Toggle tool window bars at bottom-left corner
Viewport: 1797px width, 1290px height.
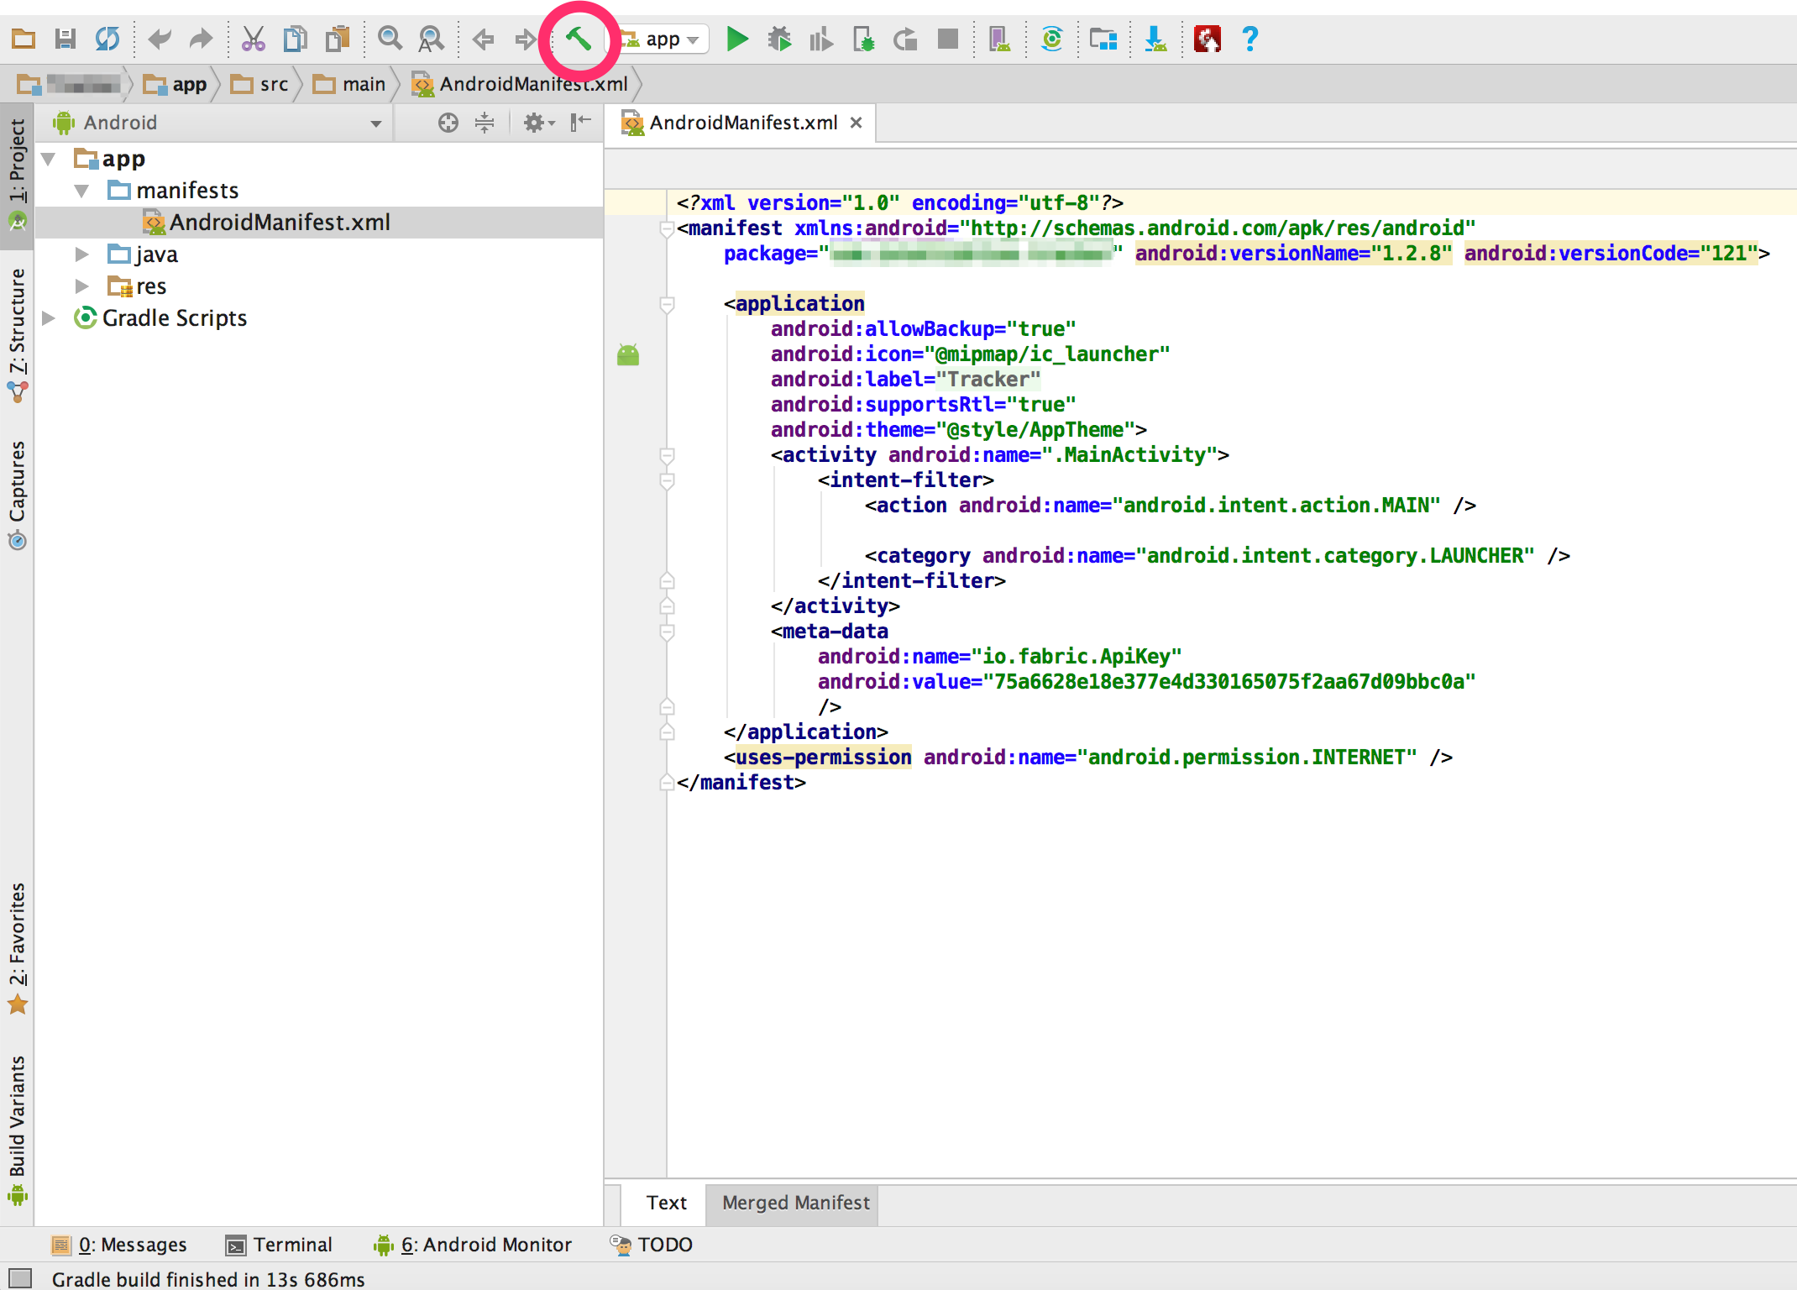pos(18,1278)
